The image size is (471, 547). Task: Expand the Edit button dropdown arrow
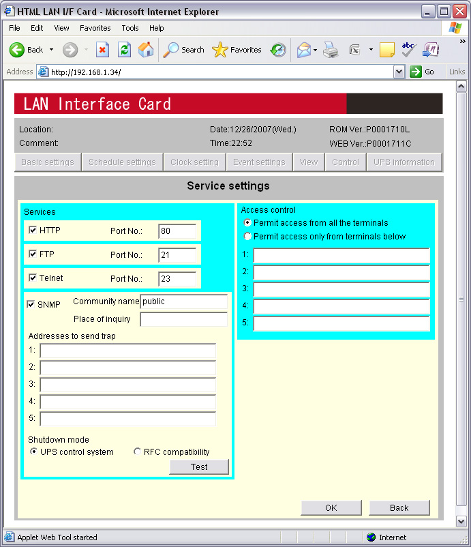[x=371, y=50]
